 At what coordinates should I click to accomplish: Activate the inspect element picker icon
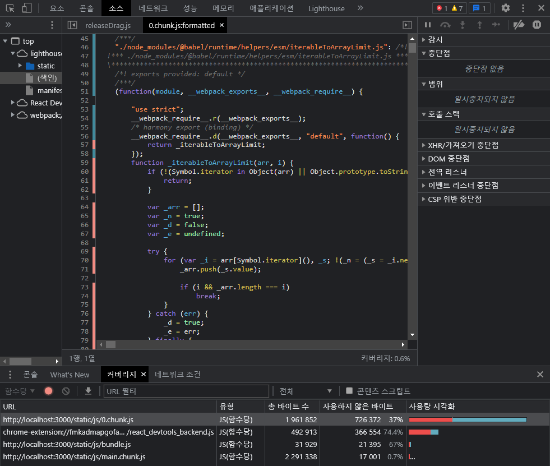pos(10,8)
